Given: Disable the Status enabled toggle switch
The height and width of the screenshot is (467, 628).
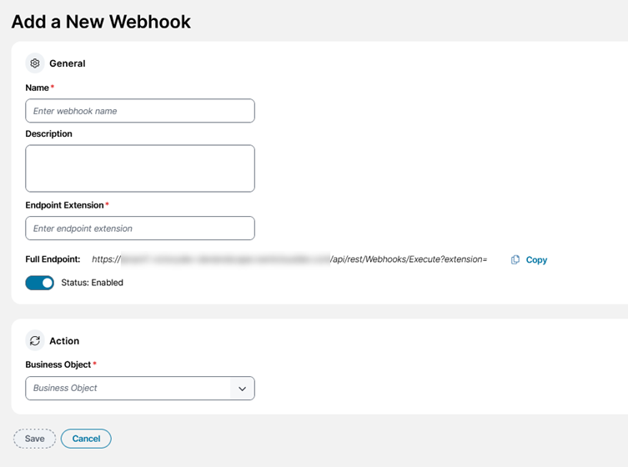Looking at the screenshot, I should (x=40, y=283).
